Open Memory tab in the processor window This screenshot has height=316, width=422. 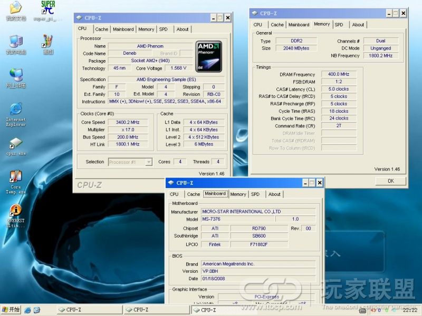pyautogui.click(x=146, y=29)
